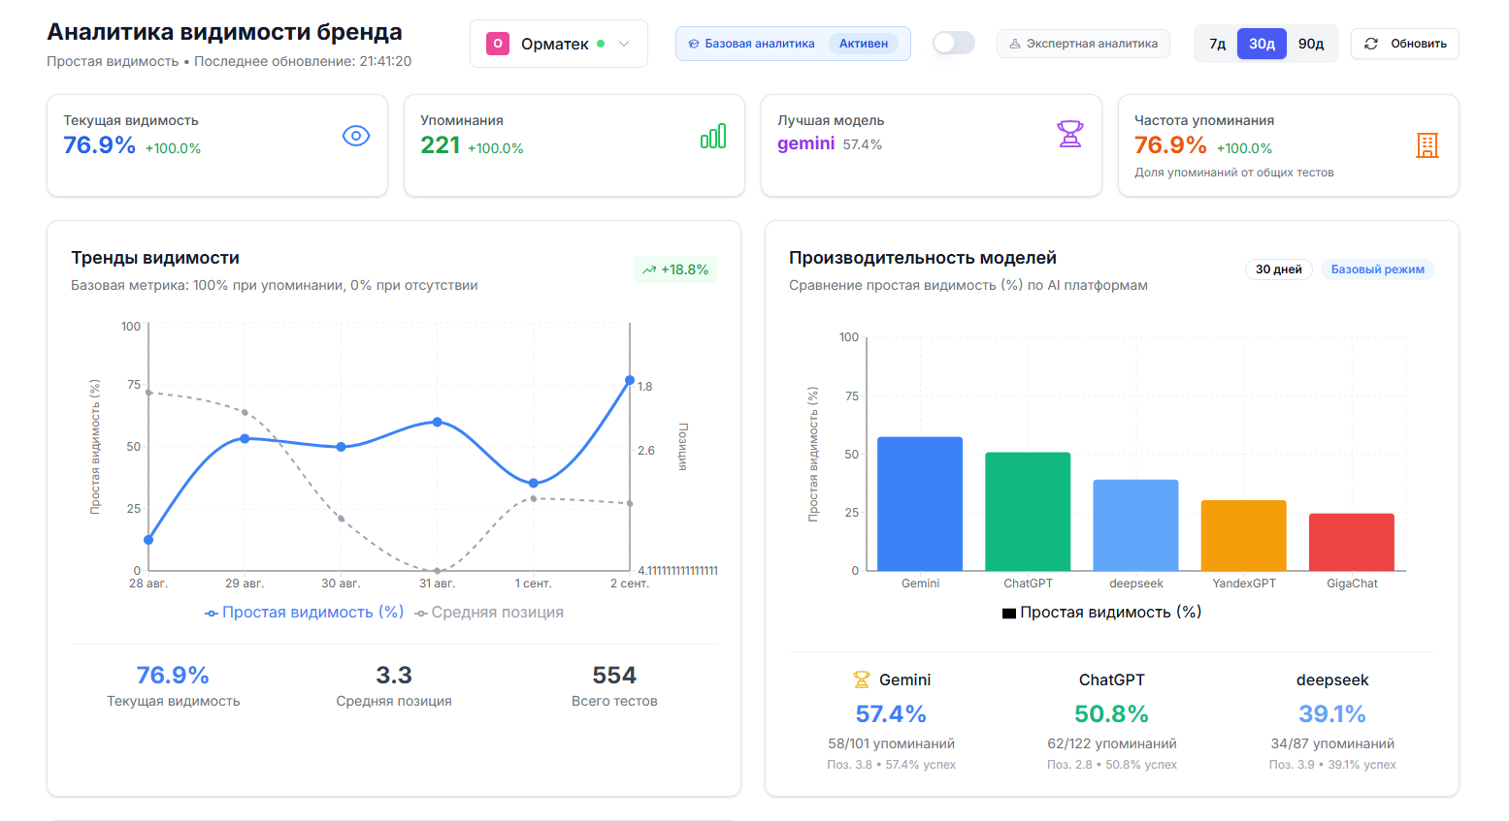Image resolution: width=1509 pixels, height=821 pixels.
Task: Click the green trend arrow in +18.8% badge
Action: 648,269
